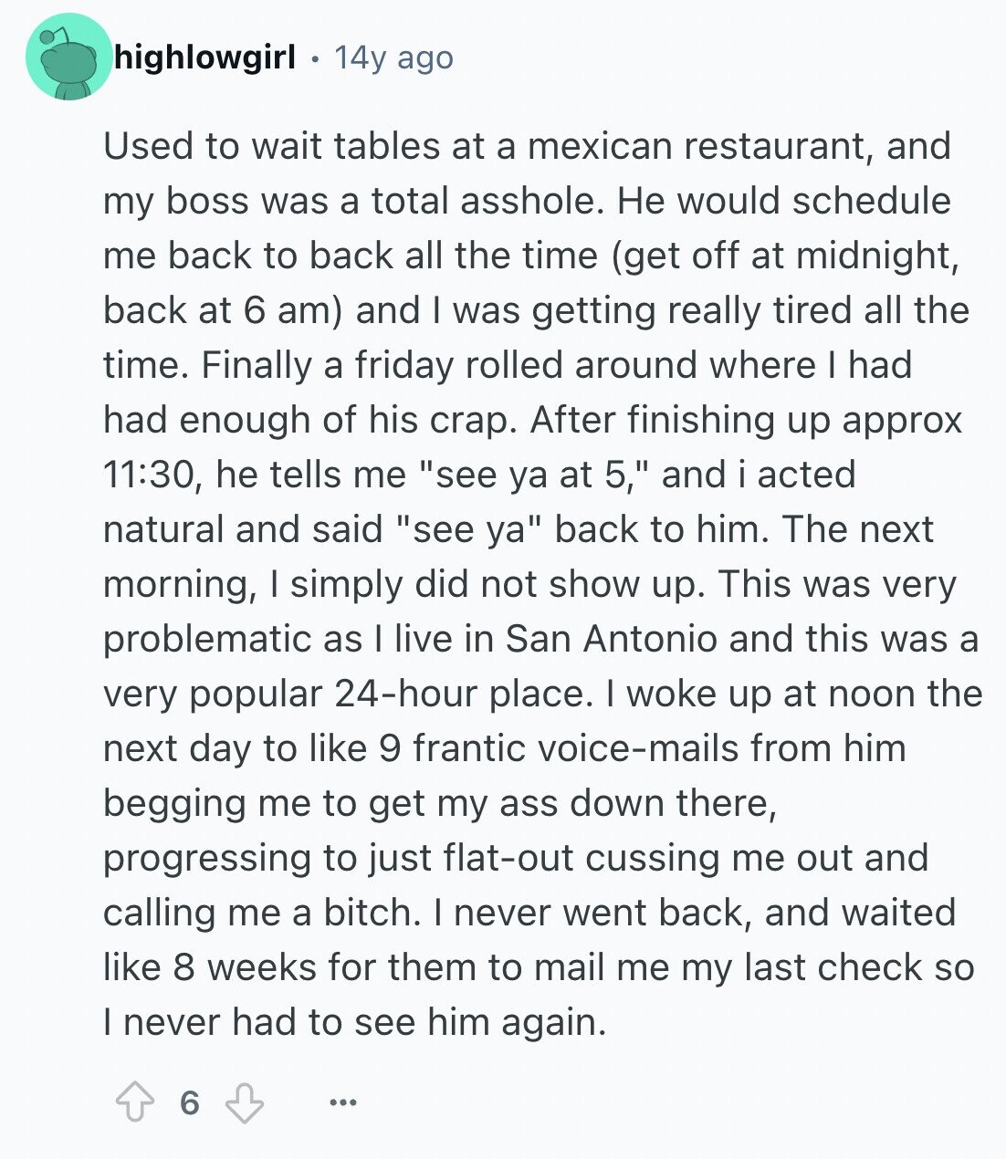Click the final line I never had to see him again
This screenshot has height=1159, width=1006.
tap(354, 1022)
